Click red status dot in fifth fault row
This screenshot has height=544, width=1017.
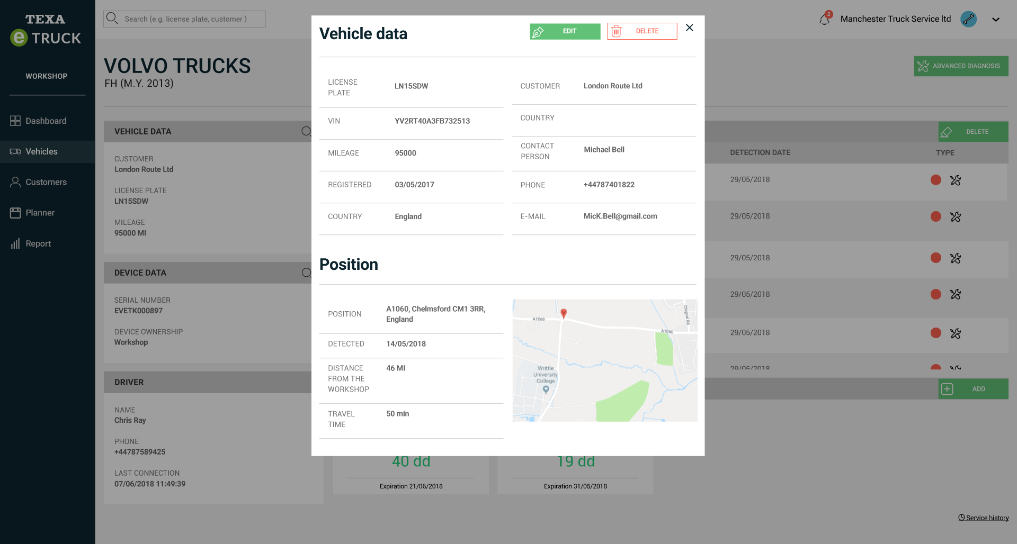tap(936, 333)
